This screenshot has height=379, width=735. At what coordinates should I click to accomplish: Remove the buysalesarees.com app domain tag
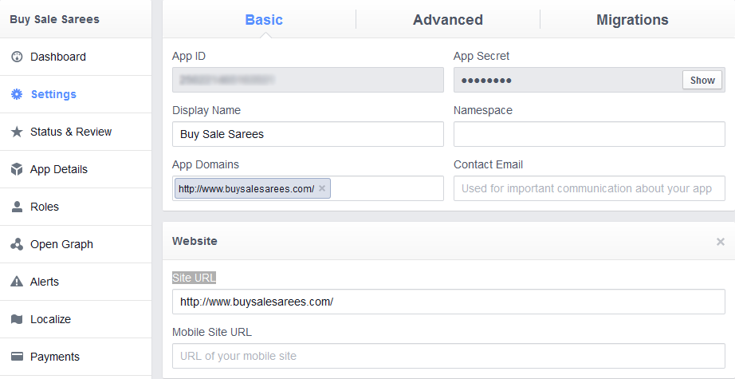322,188
